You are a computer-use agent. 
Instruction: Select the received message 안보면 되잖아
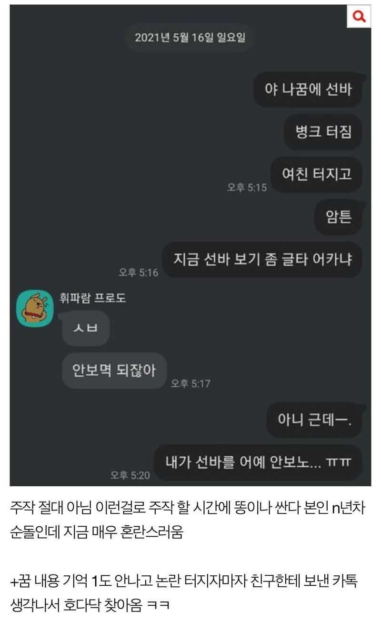pyautogui.click(x=114, y=371)
